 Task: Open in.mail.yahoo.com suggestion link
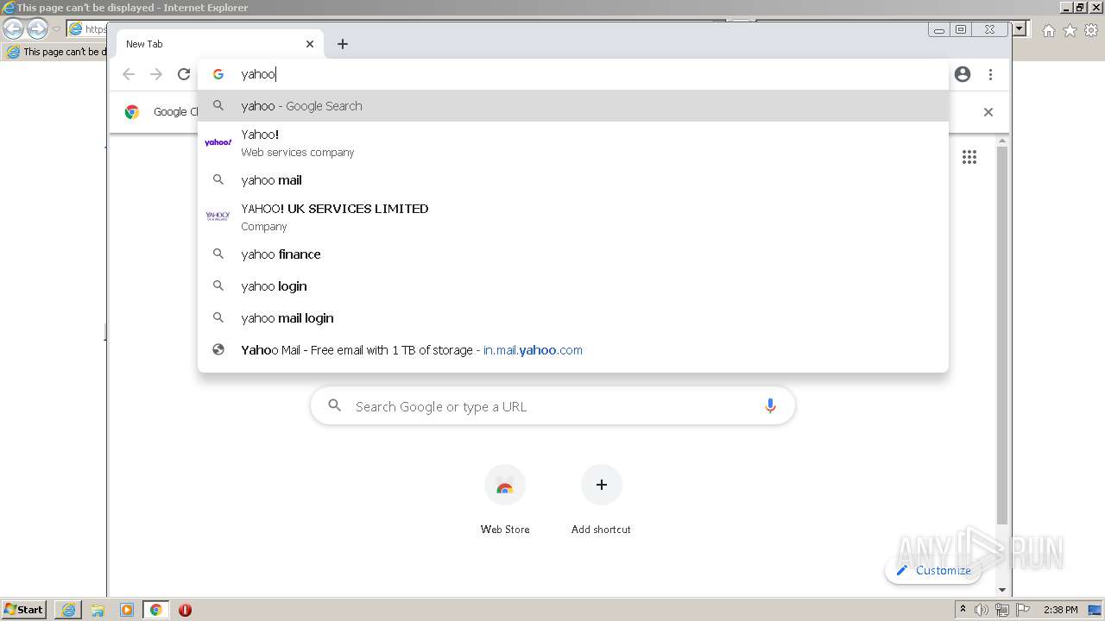[x=572, y=350]
